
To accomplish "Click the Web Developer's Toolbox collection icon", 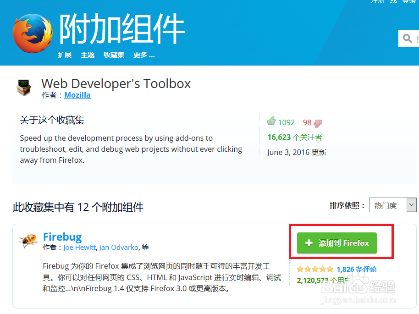I will [x=24, y=87].
